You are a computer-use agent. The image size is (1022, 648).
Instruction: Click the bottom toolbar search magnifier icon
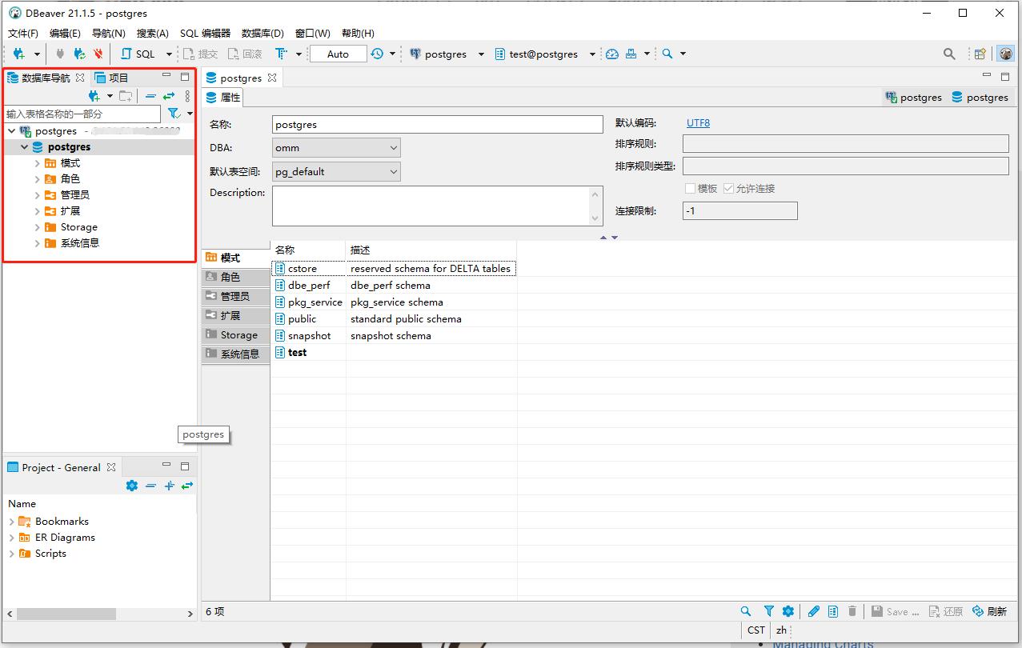[x=746, y=611]
